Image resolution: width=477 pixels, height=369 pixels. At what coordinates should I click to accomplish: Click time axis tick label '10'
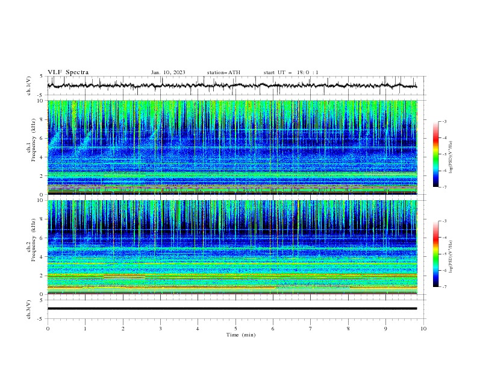tap(423, 329)
